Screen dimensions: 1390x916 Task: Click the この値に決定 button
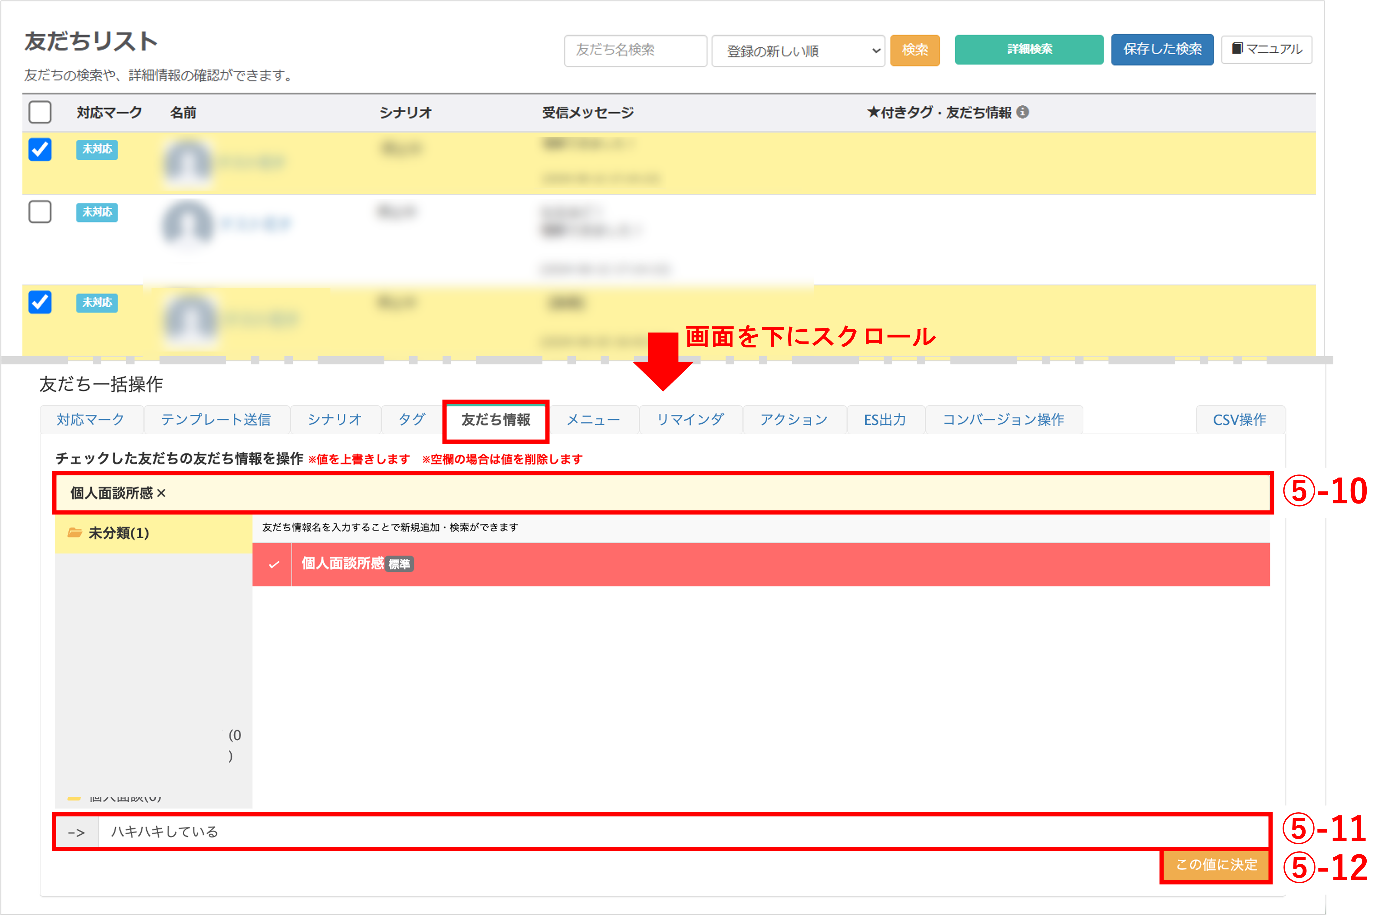coord(1216,865)
